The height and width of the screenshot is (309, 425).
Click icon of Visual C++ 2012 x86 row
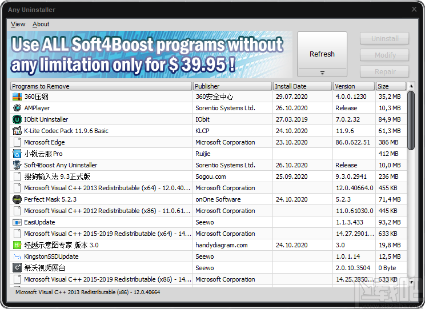click(x=17, y=211)
